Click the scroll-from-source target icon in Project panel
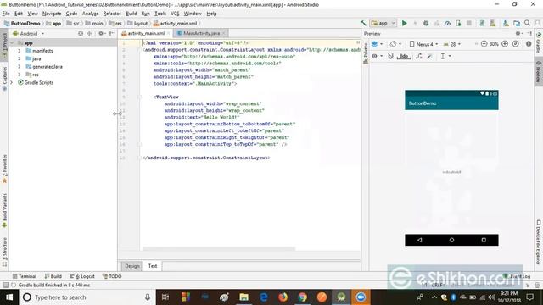The image size is (543, 305). pos(81,34)
